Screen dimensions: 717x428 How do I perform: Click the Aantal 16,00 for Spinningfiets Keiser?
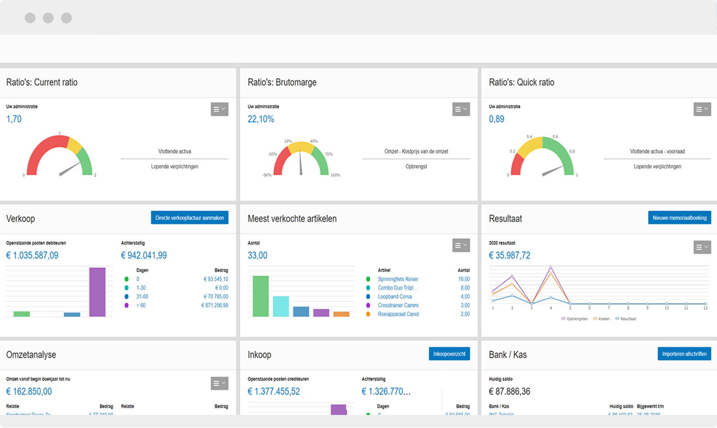464,279
